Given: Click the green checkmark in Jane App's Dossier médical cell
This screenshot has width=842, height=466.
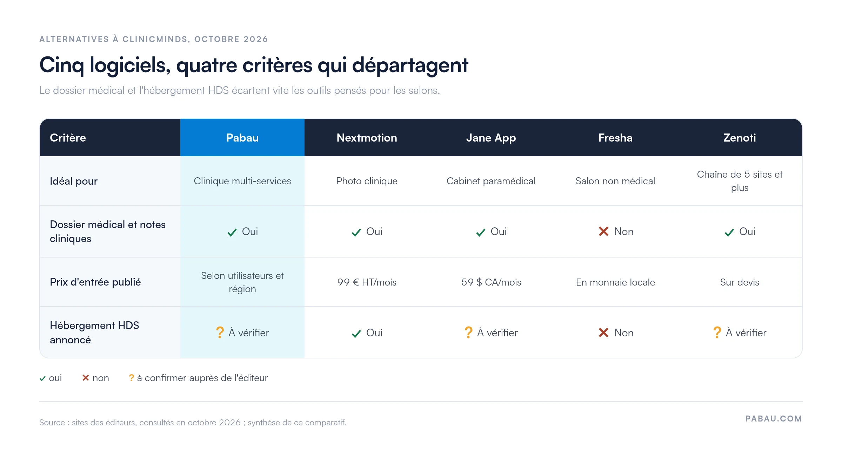Looking at the screenshot, I should [x=480, y=232].
